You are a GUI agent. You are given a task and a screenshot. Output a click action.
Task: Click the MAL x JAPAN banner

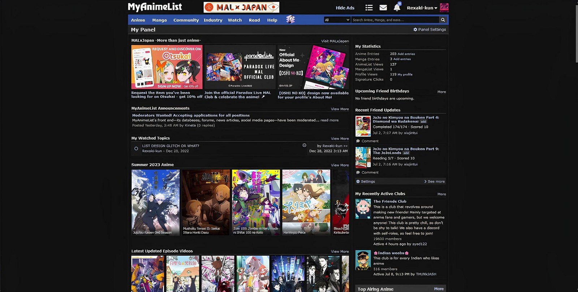tap(241, 7)
